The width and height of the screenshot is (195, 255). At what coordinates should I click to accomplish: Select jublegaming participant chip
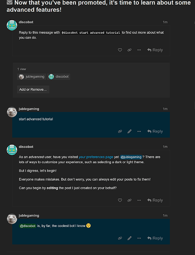[32, 76]
